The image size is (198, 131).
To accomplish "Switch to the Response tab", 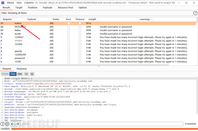I will click(x=22, y=69).
